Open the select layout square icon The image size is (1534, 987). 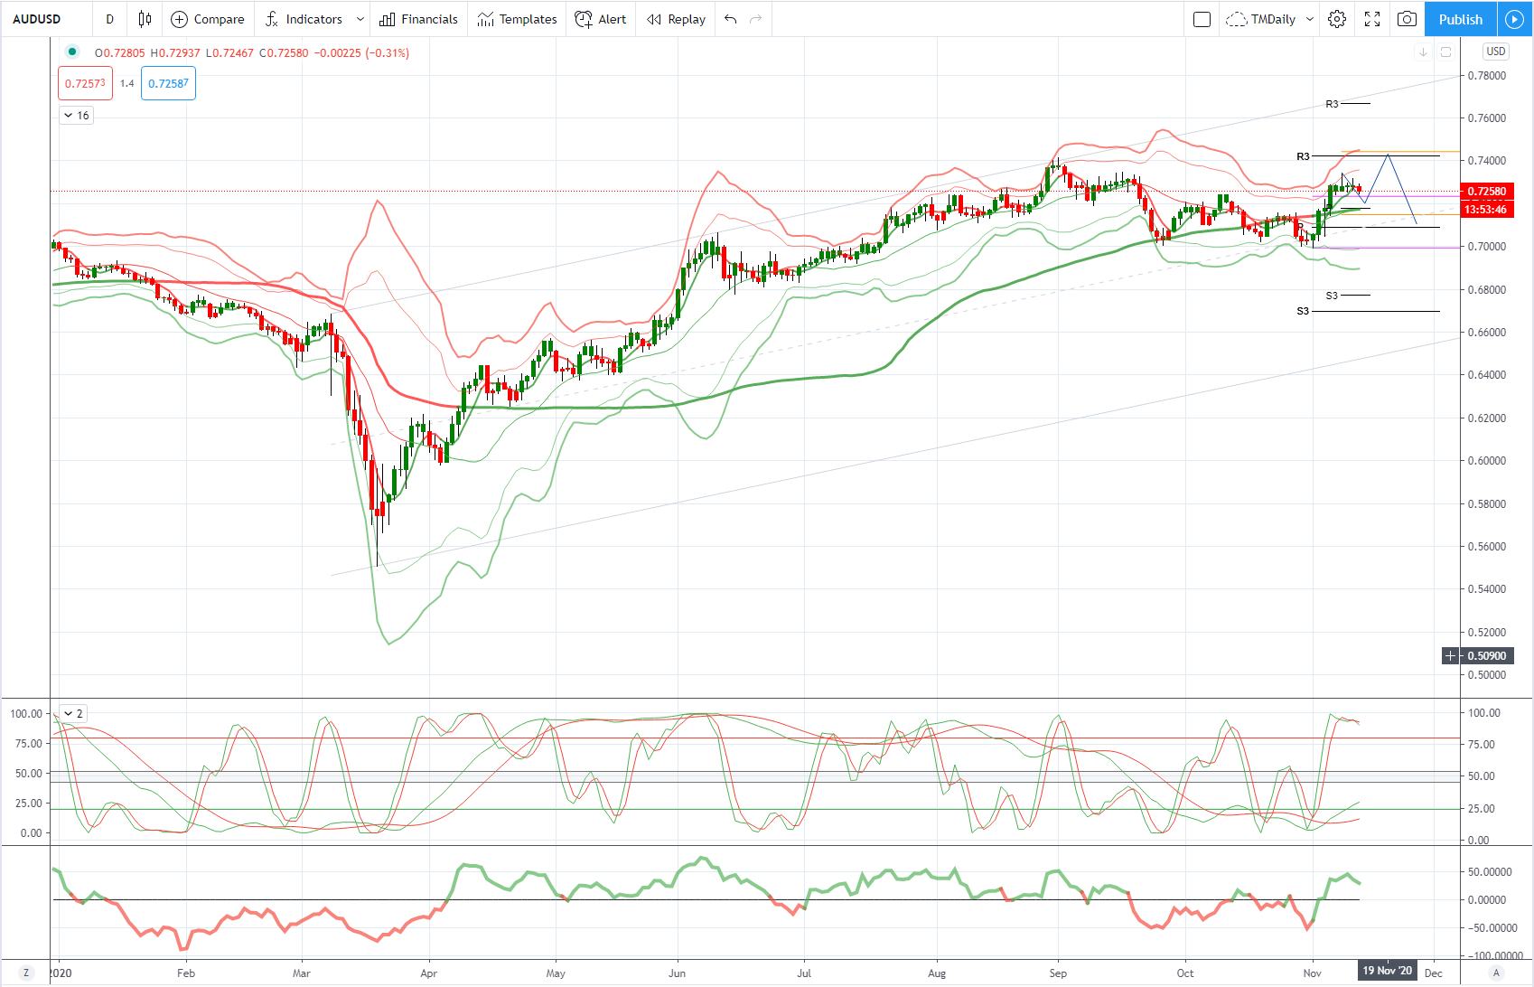tap(1202, 19)
